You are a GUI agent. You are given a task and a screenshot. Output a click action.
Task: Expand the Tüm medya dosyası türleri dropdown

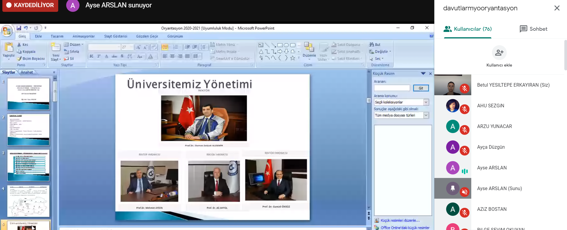point(426,115)
